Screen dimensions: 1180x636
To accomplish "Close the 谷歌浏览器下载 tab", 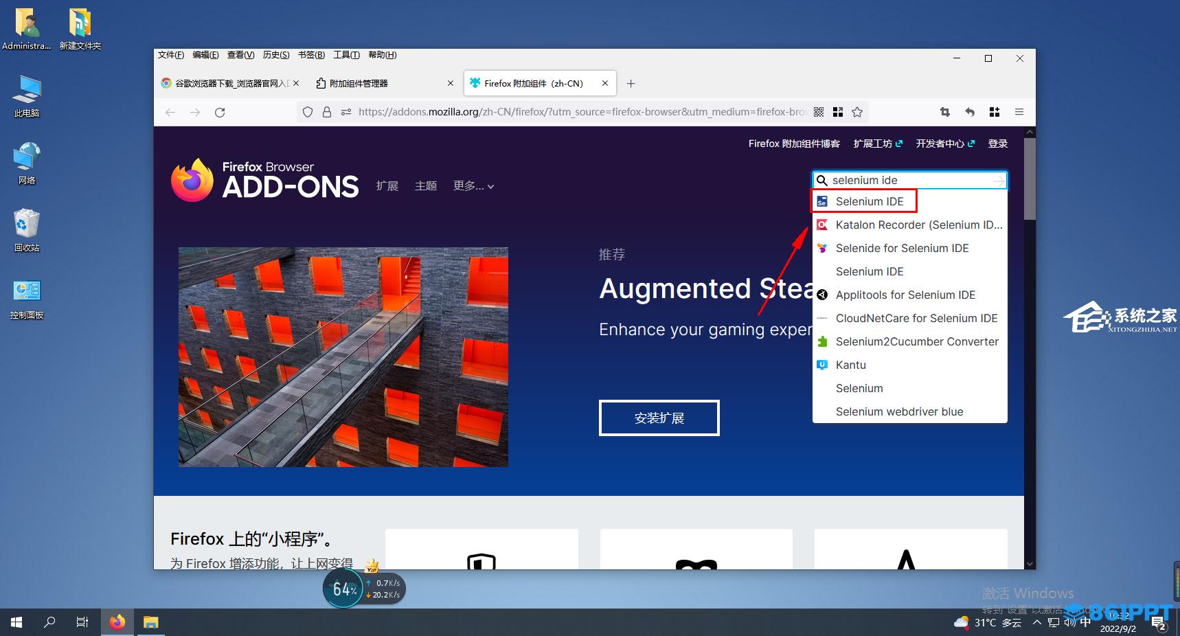I will pos(296,83).
